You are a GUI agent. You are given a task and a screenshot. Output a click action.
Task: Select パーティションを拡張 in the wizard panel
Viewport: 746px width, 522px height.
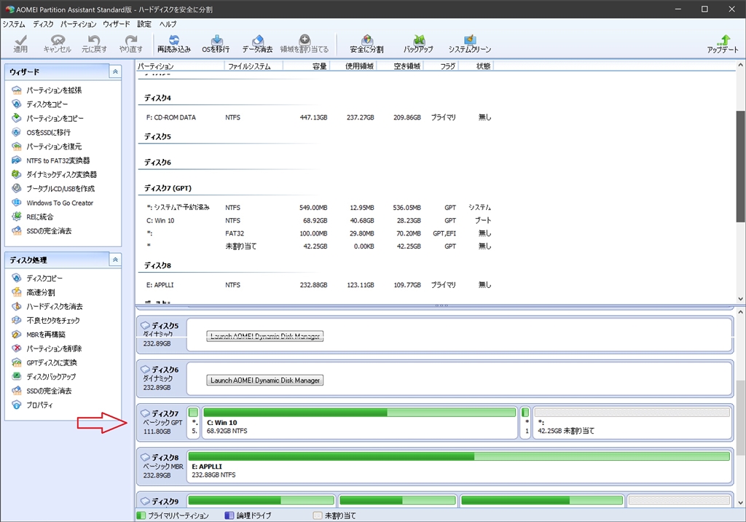tap(54, 90)
